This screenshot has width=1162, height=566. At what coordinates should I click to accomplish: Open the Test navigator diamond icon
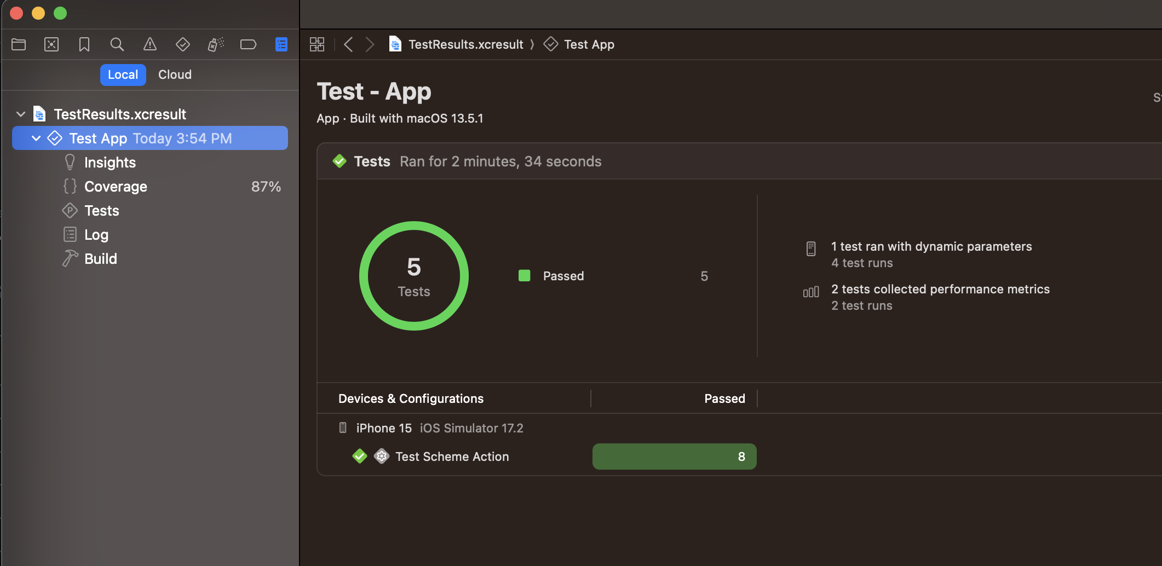click(x=183, y=44)
